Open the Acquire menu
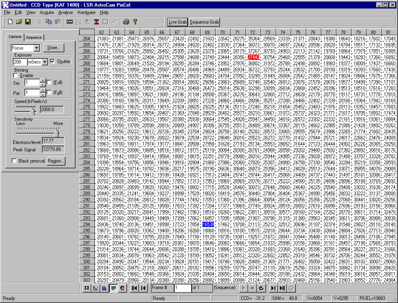 coord(47,12)
